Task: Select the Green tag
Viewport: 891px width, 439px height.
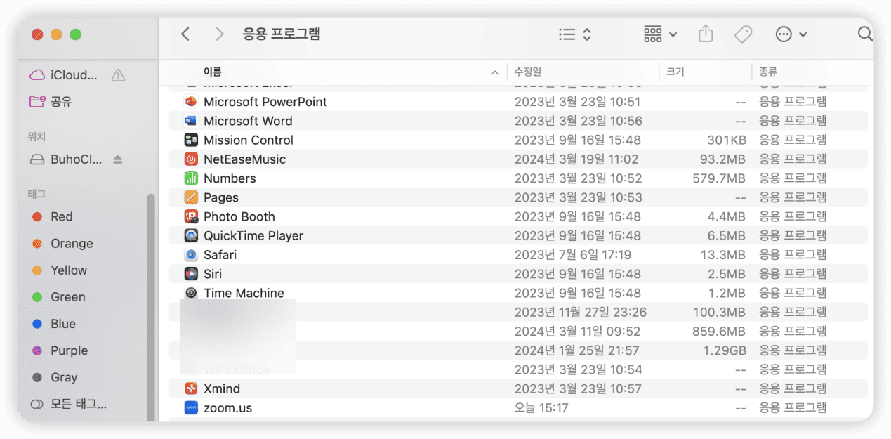Action: [x=59, y=297]
